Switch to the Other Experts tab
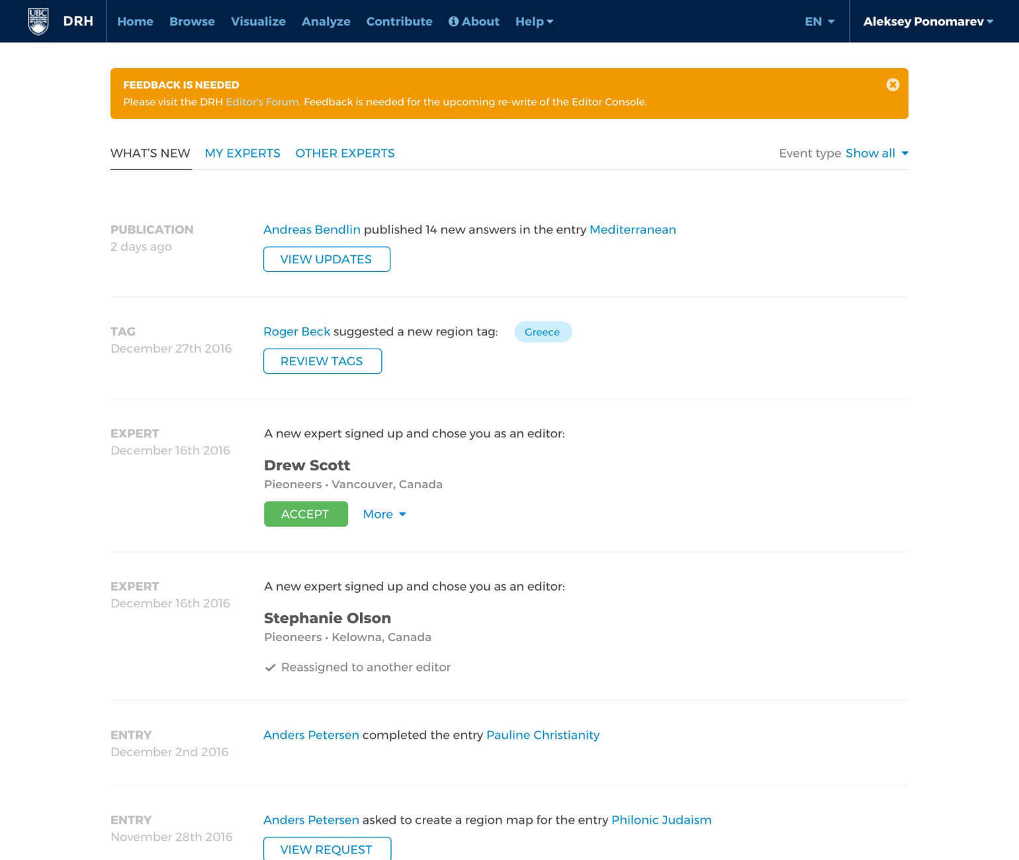Viewport: 1019px width, 860px height. (x=345, y=153)
